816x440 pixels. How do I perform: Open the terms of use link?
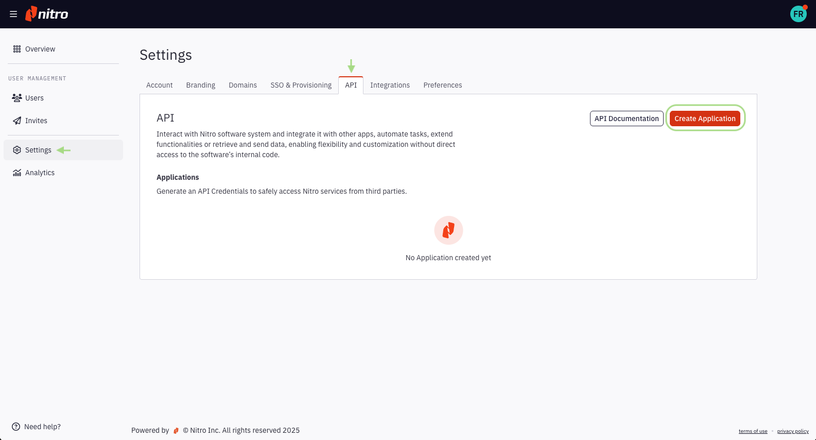pos(753,431)
